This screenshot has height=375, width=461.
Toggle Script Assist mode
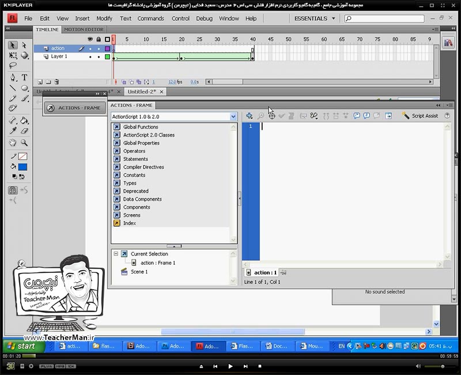(420, 116)
